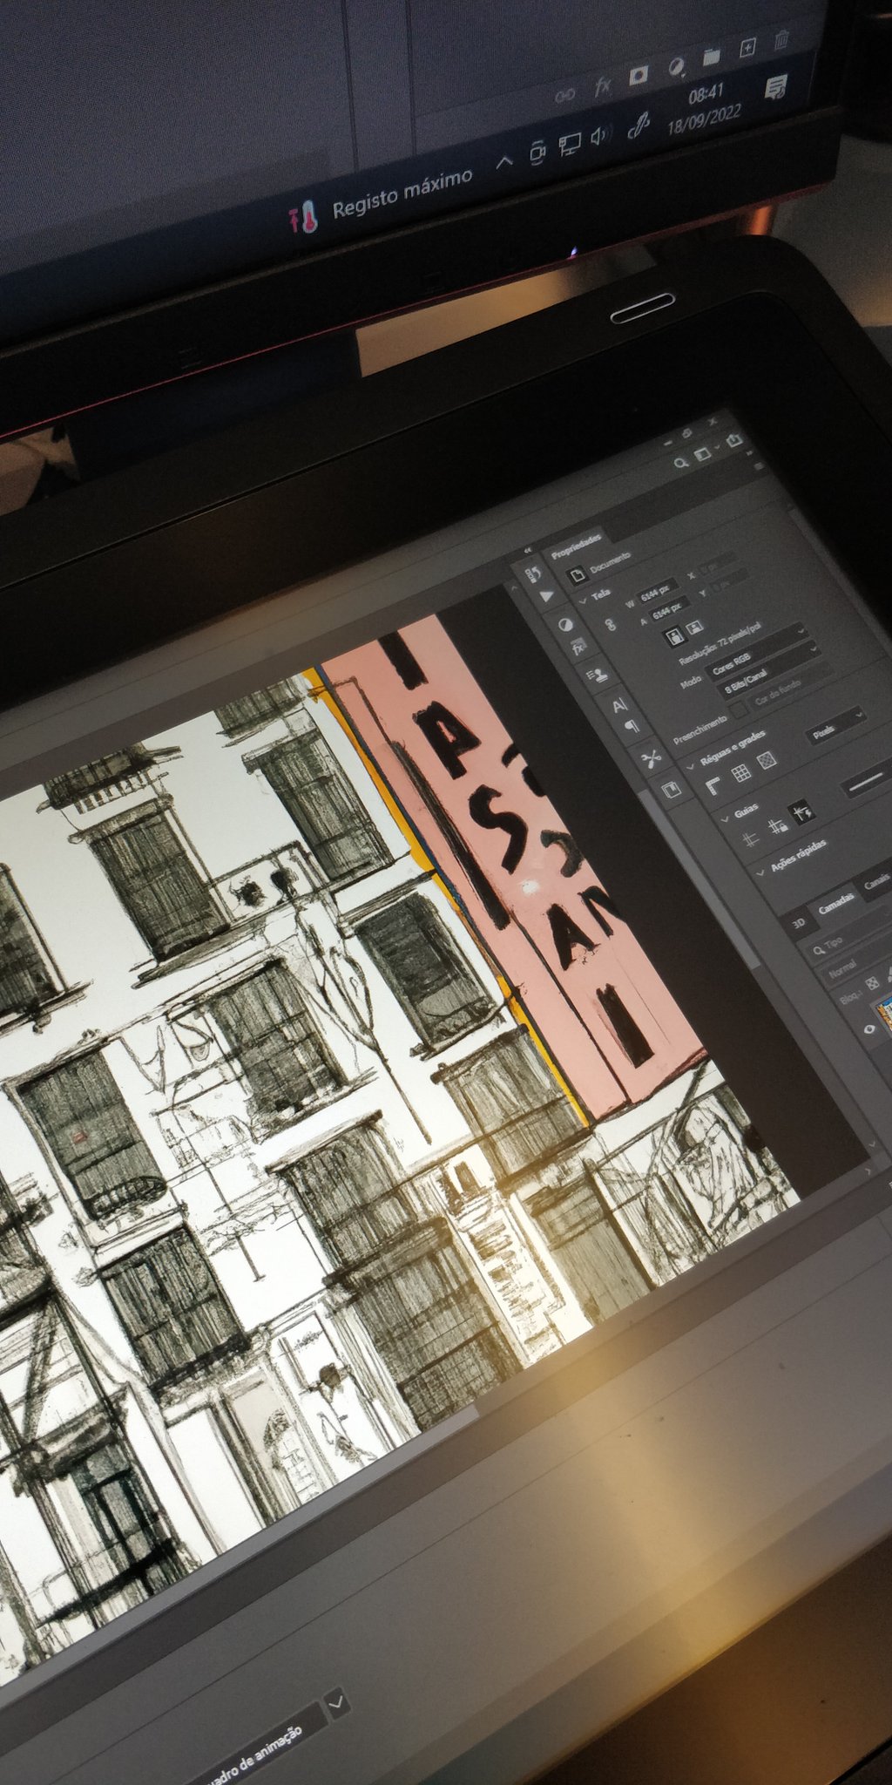Click new group folder icon on top monitor
The image size is (892, 1785).
click(x=712, y=58)
